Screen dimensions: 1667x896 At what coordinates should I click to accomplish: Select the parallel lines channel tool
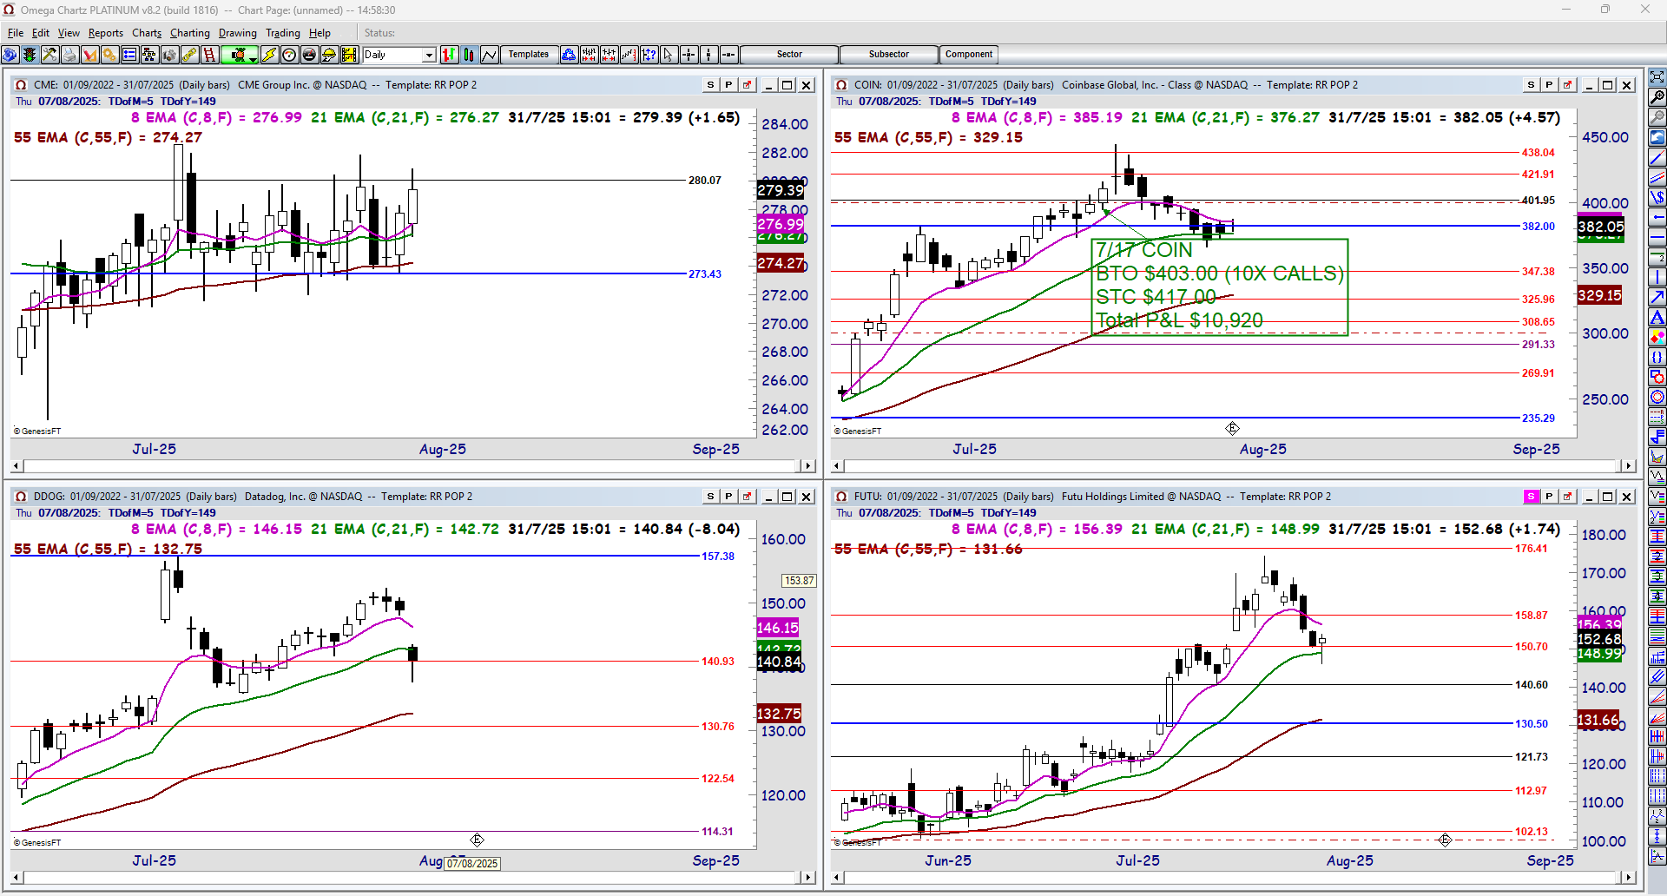pyautogui.click(x=1657, y=177)
